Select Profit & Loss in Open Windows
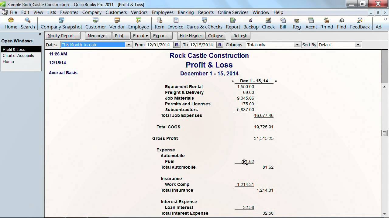Screen dimensions: 389x218 point(21,49)
